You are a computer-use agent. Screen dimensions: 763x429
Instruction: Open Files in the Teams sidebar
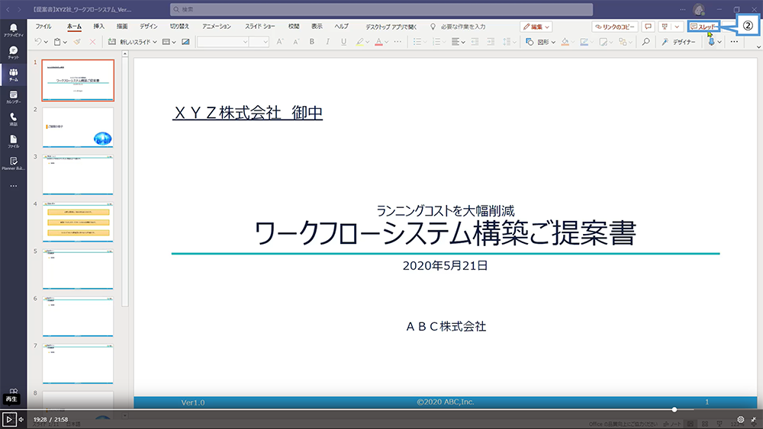point(13,141)
